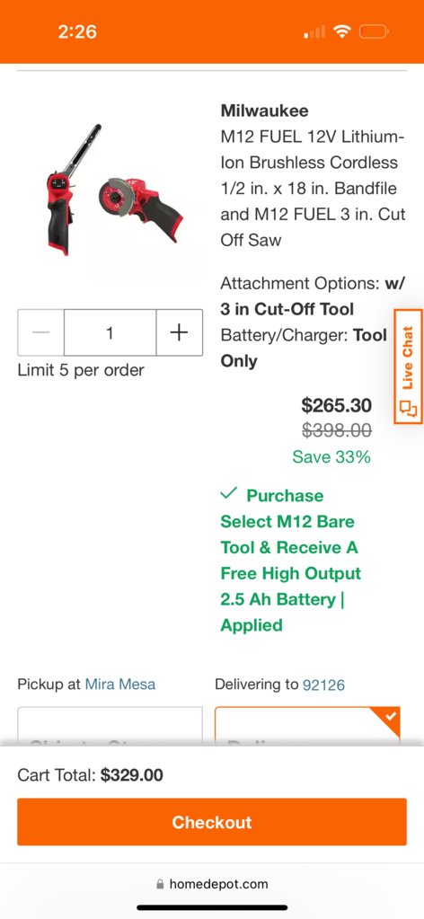
Task: Tap the Wi-Fi status icon
Action: [x=341, y=31]
